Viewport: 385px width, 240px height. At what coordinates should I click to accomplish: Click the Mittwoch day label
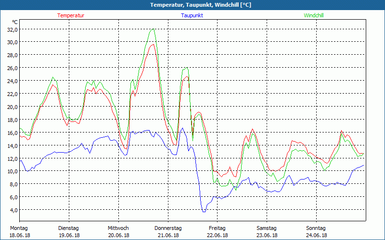(118, 228)
